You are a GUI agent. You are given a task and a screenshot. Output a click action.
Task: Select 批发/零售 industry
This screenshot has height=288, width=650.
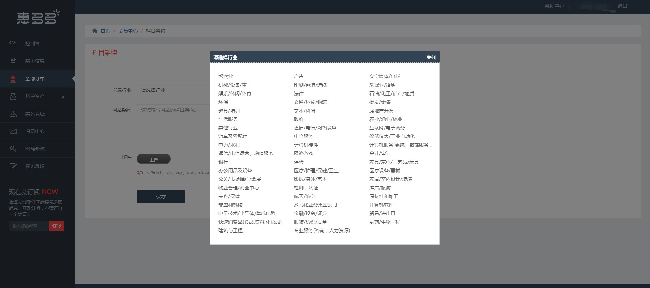380,102
